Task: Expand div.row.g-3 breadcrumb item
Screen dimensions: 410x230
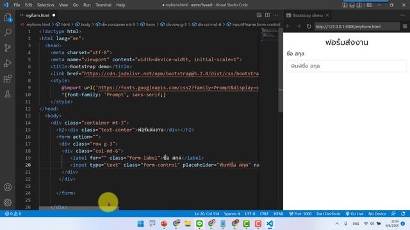Action: pyautogui.click(x=176, y=24)
